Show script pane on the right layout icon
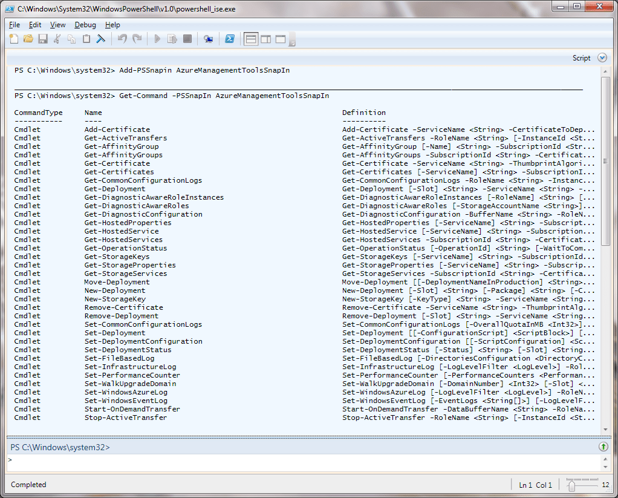Viewport: 618px width, 498px height. pyautogui.click(x=265, y=39)
